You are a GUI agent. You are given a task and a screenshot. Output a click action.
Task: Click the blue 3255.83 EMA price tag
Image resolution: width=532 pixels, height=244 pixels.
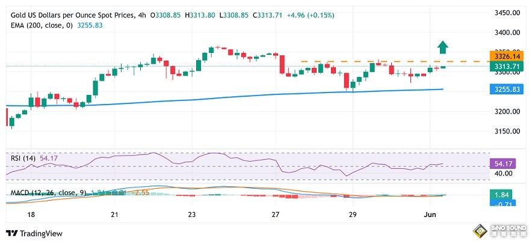502,90
